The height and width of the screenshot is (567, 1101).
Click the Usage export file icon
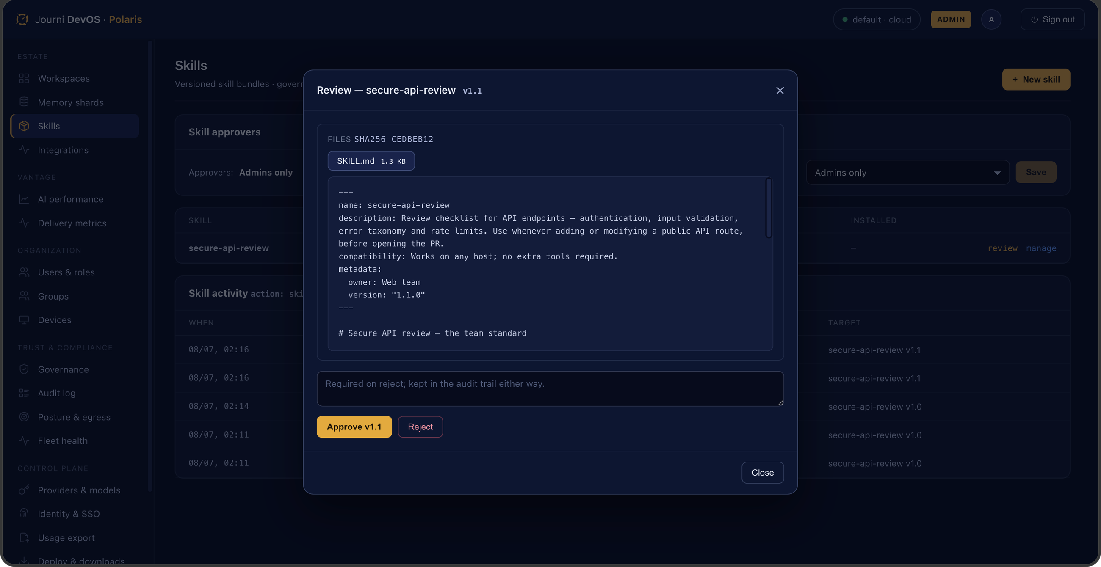[24, 537]
